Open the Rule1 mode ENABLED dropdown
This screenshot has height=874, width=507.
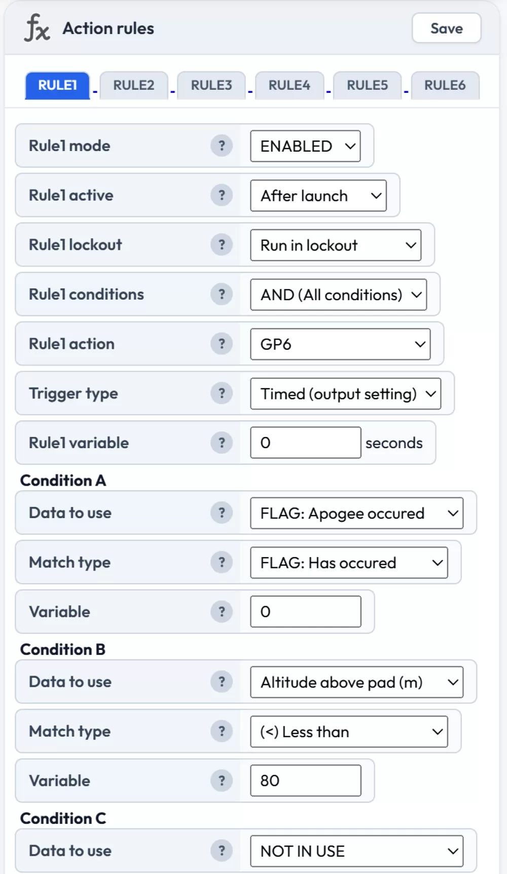305,147
